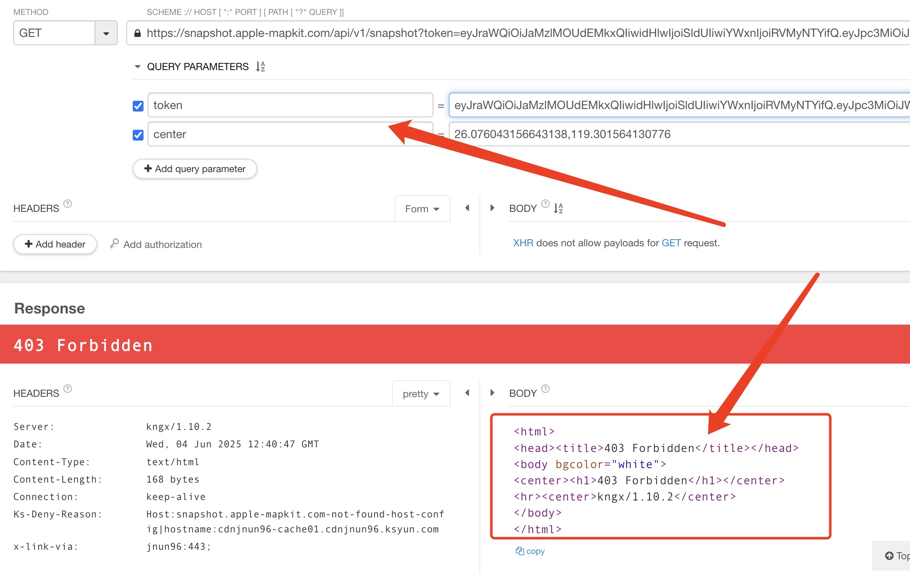Image resolution: width=910 pixels, height=573 pixels.
Task: Open the pretty dropdown for response headers
Action: (421, 393)
